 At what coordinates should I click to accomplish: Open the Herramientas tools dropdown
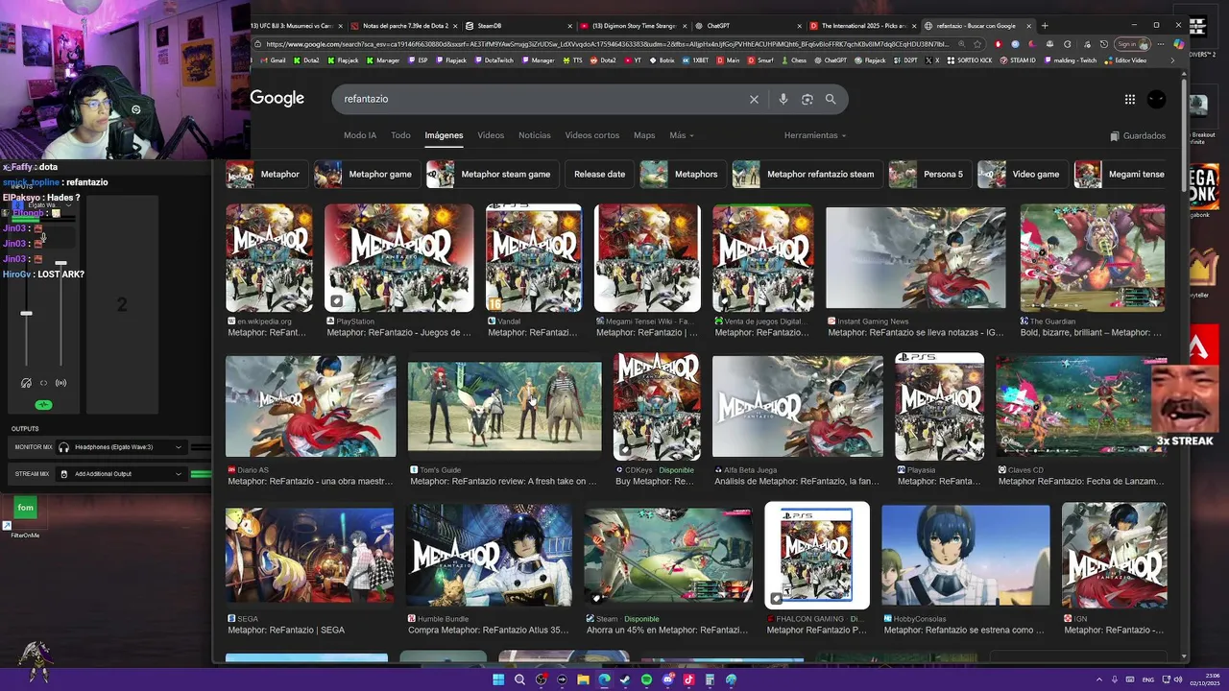[x=815, y=135]
